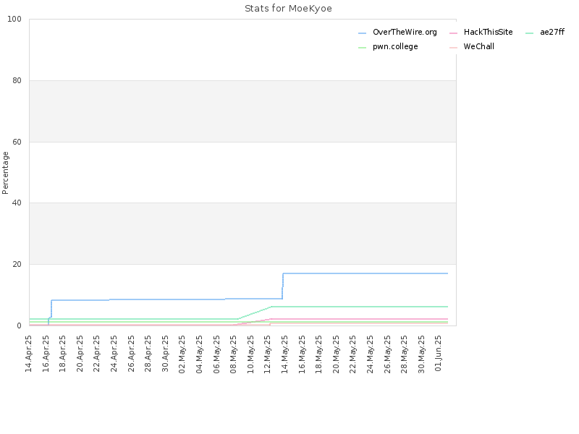
Task: Click the Percentage axis label
Action: point(5,173)
